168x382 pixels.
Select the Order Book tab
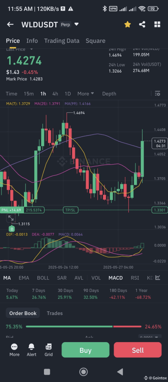click(23, 313)
